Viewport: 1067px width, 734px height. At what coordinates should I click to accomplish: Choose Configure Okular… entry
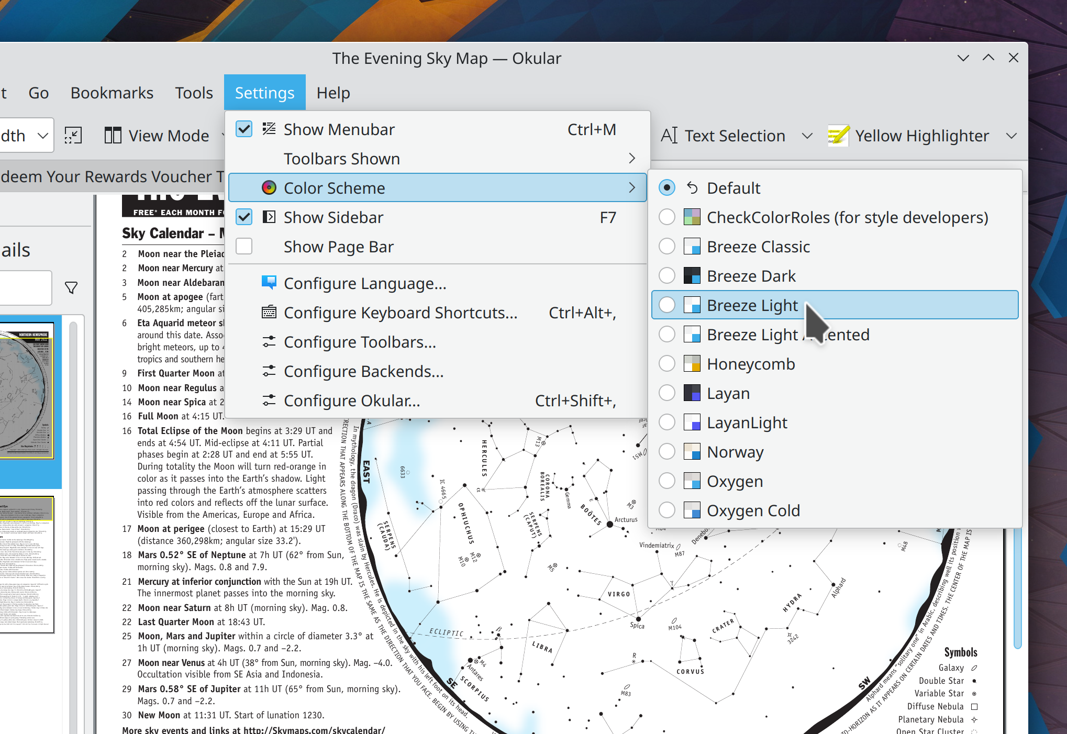pos(352,401)
